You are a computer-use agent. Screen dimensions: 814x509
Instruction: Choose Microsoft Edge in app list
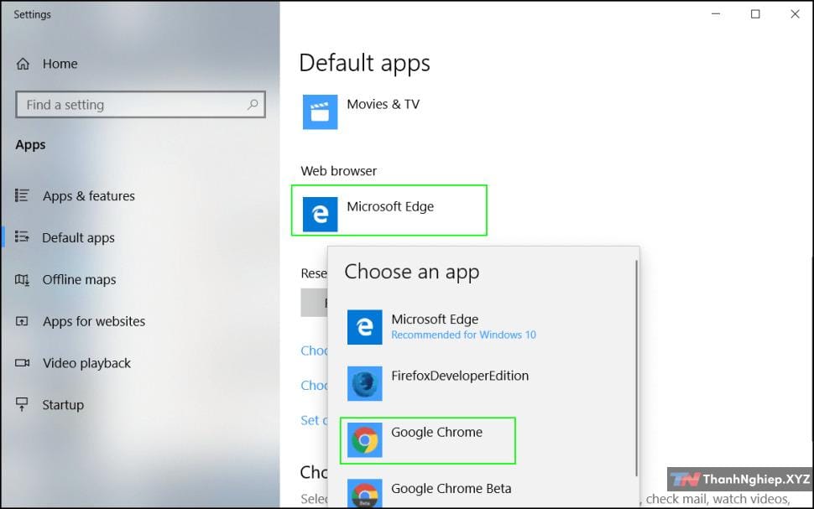[442, 327]
